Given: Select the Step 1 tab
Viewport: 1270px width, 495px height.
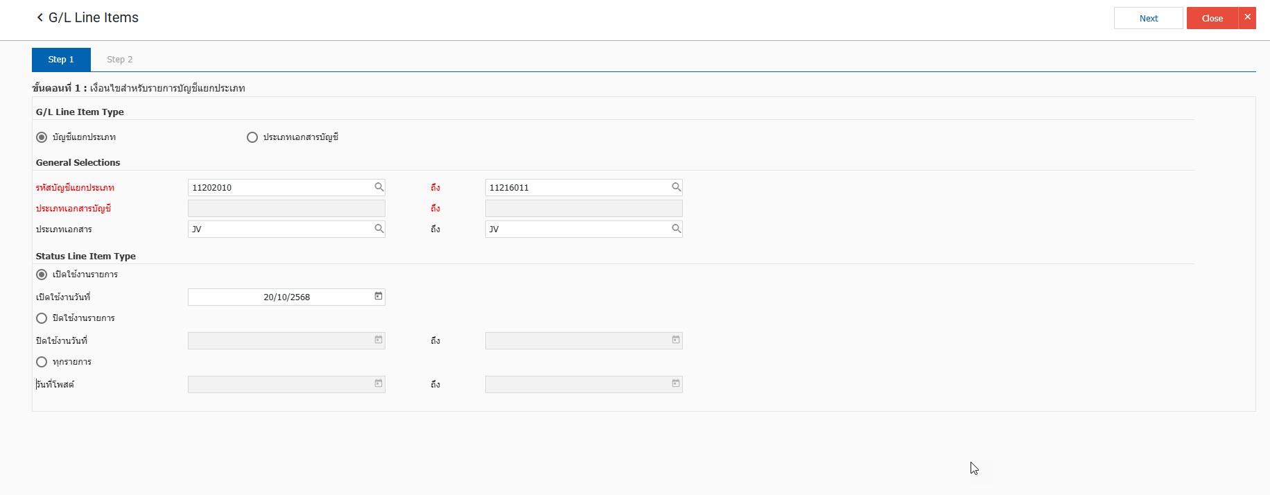Looking at the screenshot, I should [61, 60].
